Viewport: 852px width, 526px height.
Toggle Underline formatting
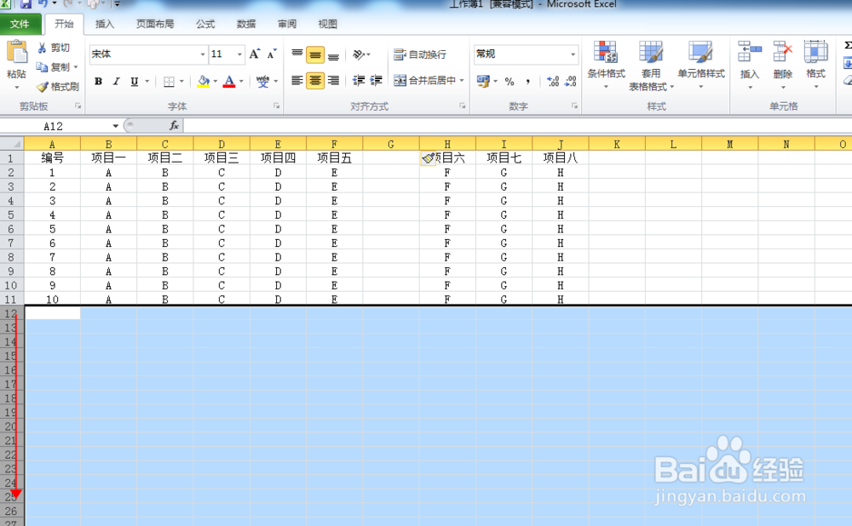(x=135, y=82)
